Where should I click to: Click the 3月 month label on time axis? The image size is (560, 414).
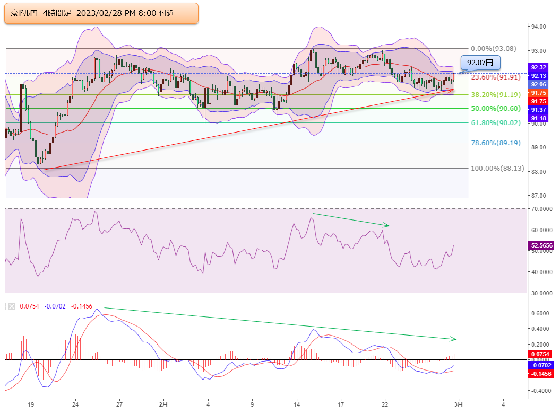[x=459, y=404]
